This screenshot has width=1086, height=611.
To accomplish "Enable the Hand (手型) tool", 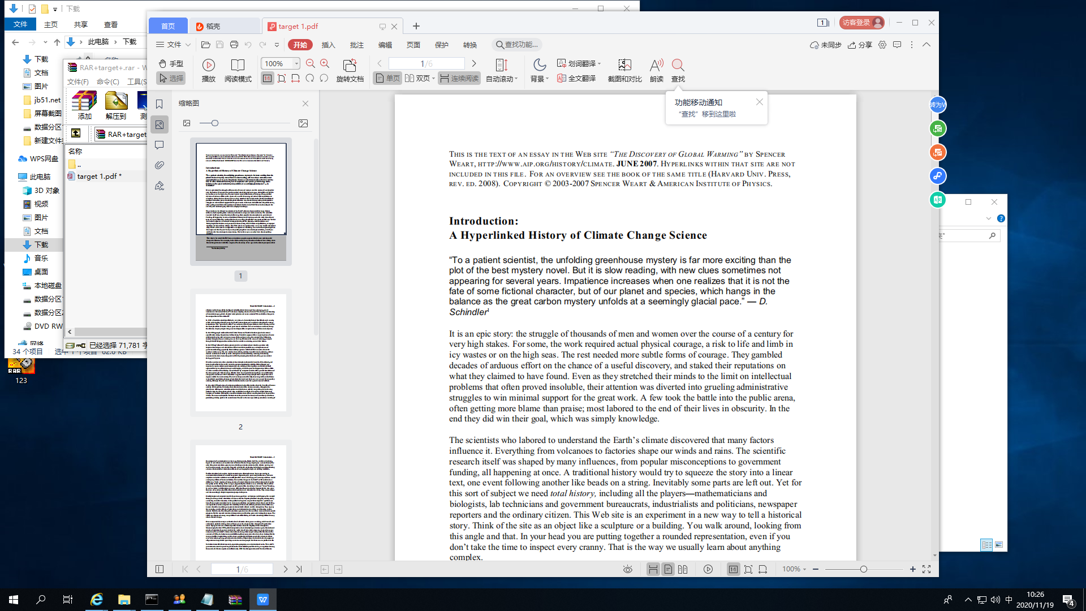I will [x=171, y=64].
